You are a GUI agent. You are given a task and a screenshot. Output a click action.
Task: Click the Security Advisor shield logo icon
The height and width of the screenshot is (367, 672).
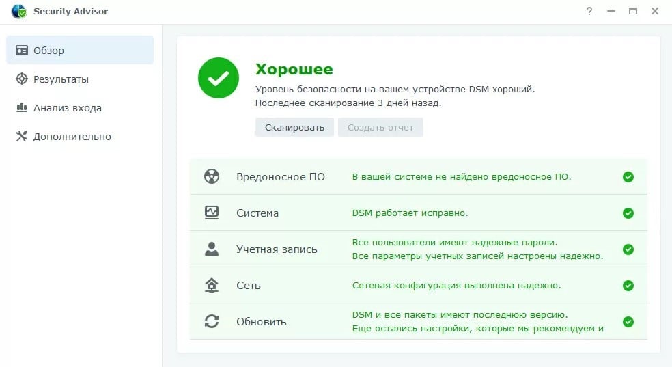18,12
